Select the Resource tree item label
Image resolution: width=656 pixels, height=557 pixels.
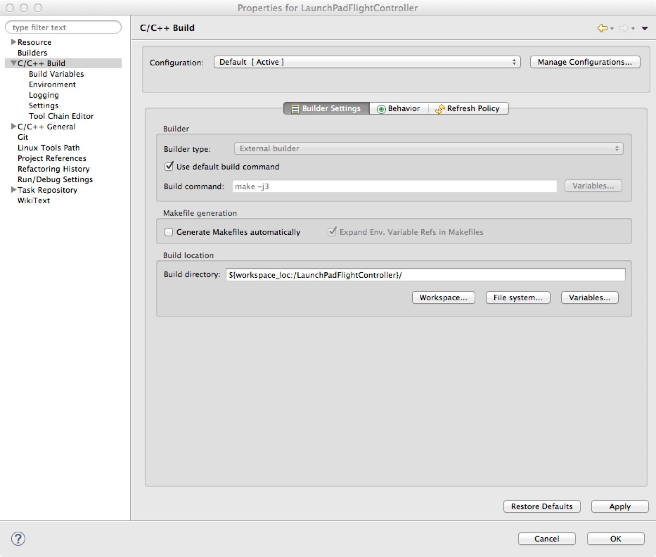[x=34, y=42]
